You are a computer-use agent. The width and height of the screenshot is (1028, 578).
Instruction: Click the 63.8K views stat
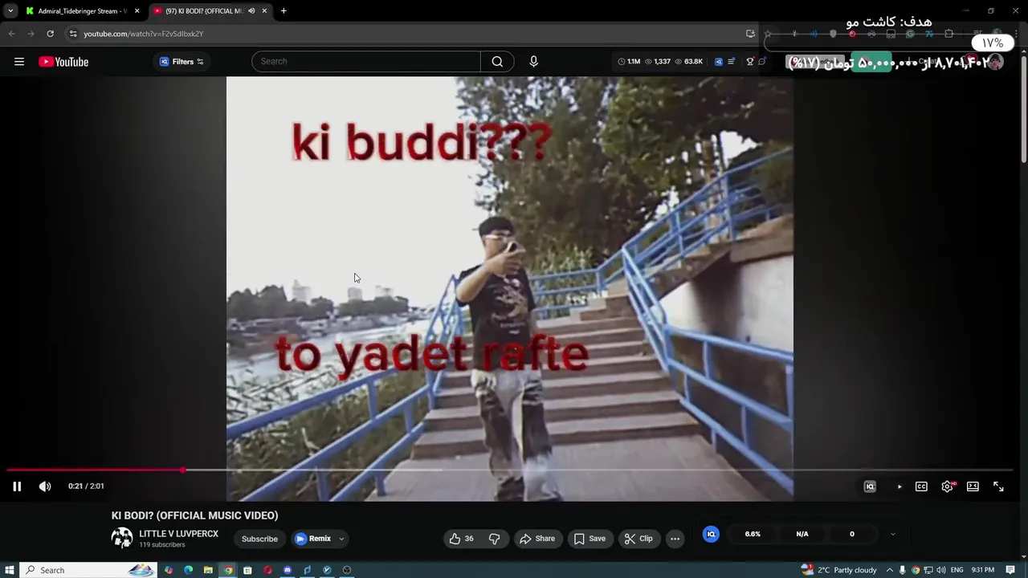point(689,62)
